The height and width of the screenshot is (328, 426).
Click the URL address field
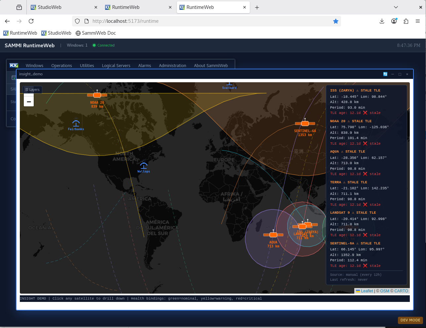(207, 21)
